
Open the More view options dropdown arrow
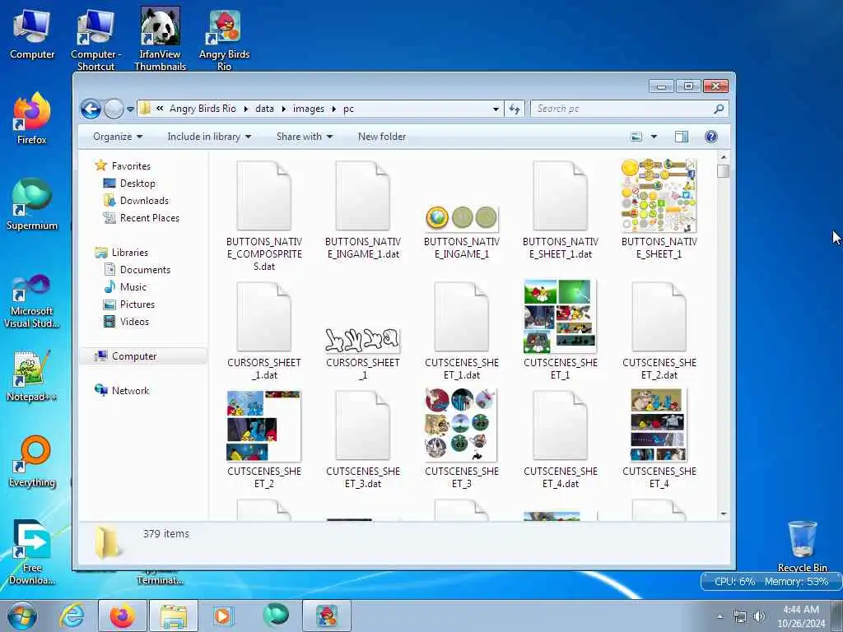(x=654, y=137)
